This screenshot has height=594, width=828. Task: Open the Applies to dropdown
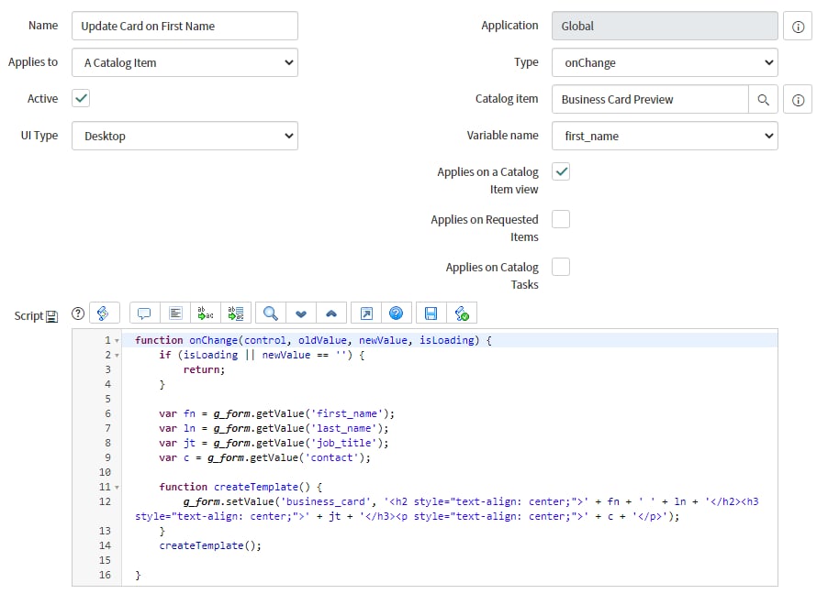pos(185,62)
